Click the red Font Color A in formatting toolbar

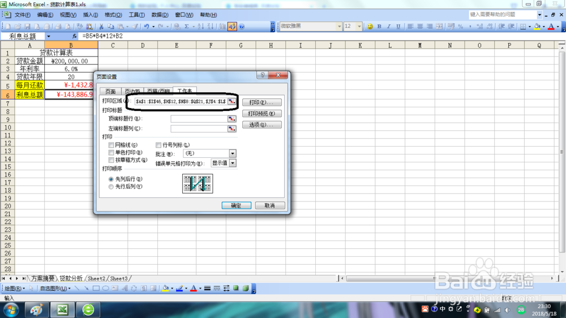tap(551, 27)
